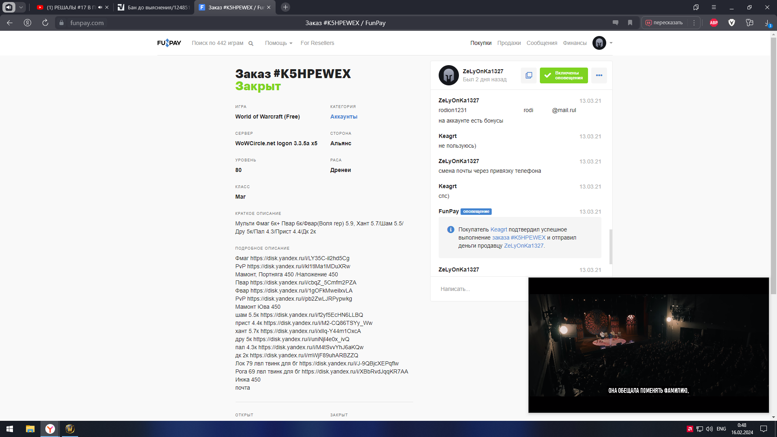Click the Аккаунты category link
The width and height of the screenshot is (777, 437).
tap(344, 117)
